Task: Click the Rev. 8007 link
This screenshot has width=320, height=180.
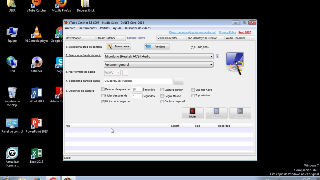Action: tap(244, 32)
